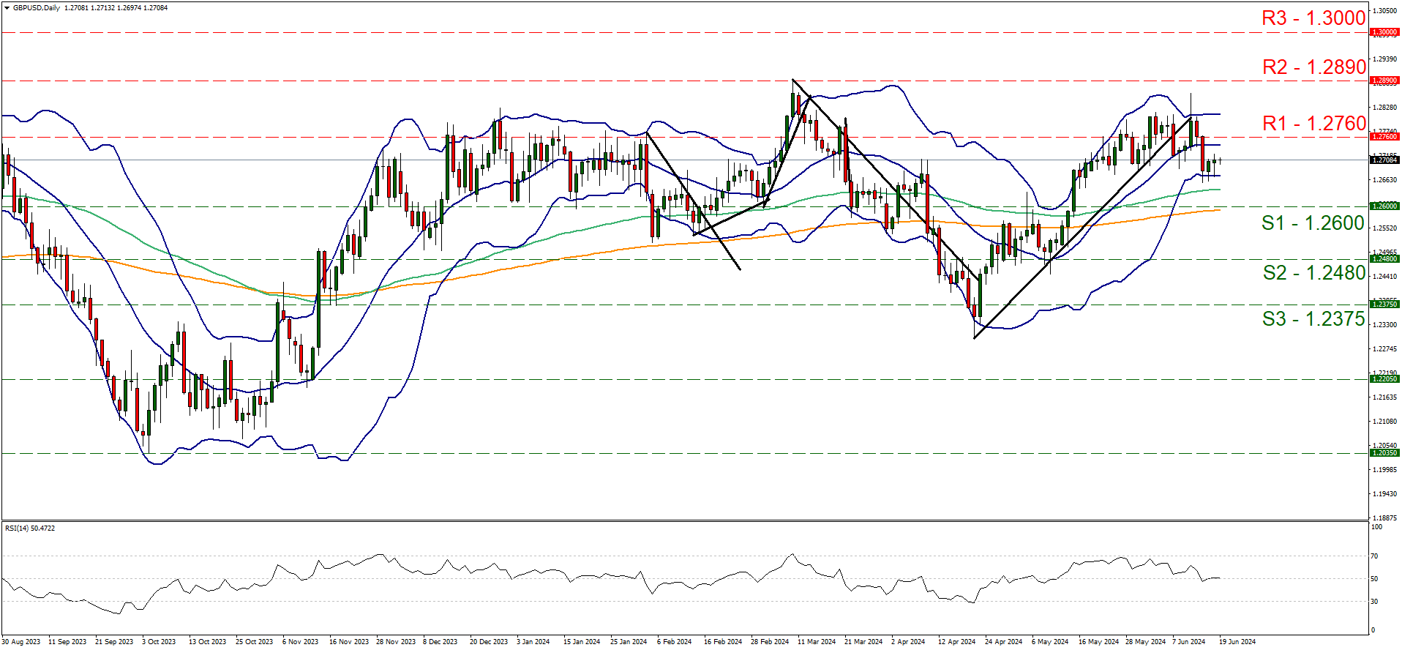Image resolution: width=1402 pixels, height=650 pixels.
Task: Click the GBPUSD,Daily chart title
Action: [37, 8]
